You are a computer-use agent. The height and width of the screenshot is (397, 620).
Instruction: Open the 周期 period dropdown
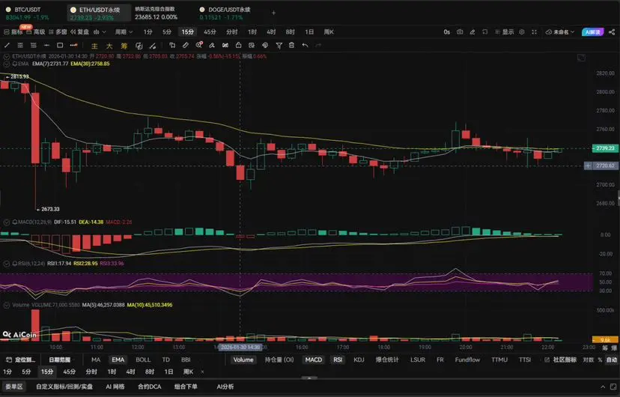coord(124,32)
